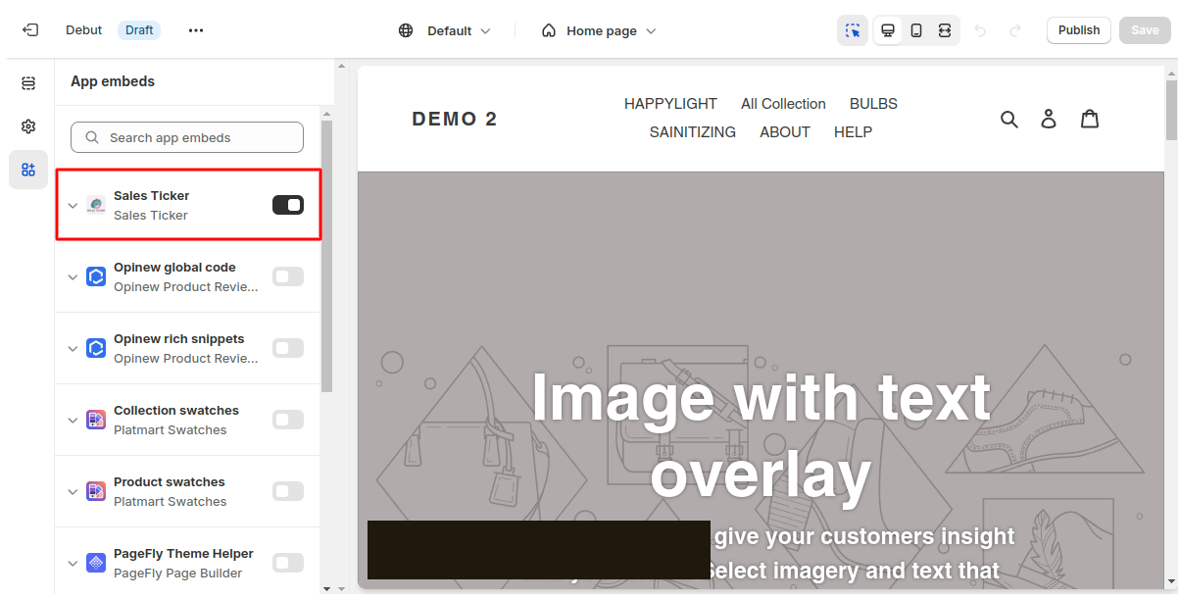Image resolution: width=1179 pixels, height=599 pixels.
Task: Open the ABOUT menu item
Action: (x=785, y=132)
